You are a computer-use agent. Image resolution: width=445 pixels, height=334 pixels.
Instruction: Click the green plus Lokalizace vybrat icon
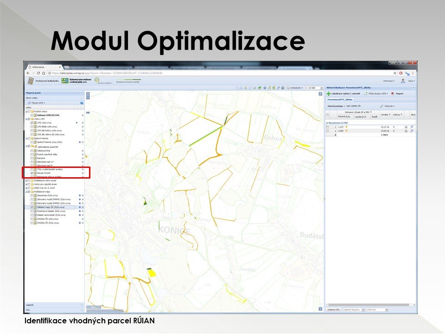328,93
